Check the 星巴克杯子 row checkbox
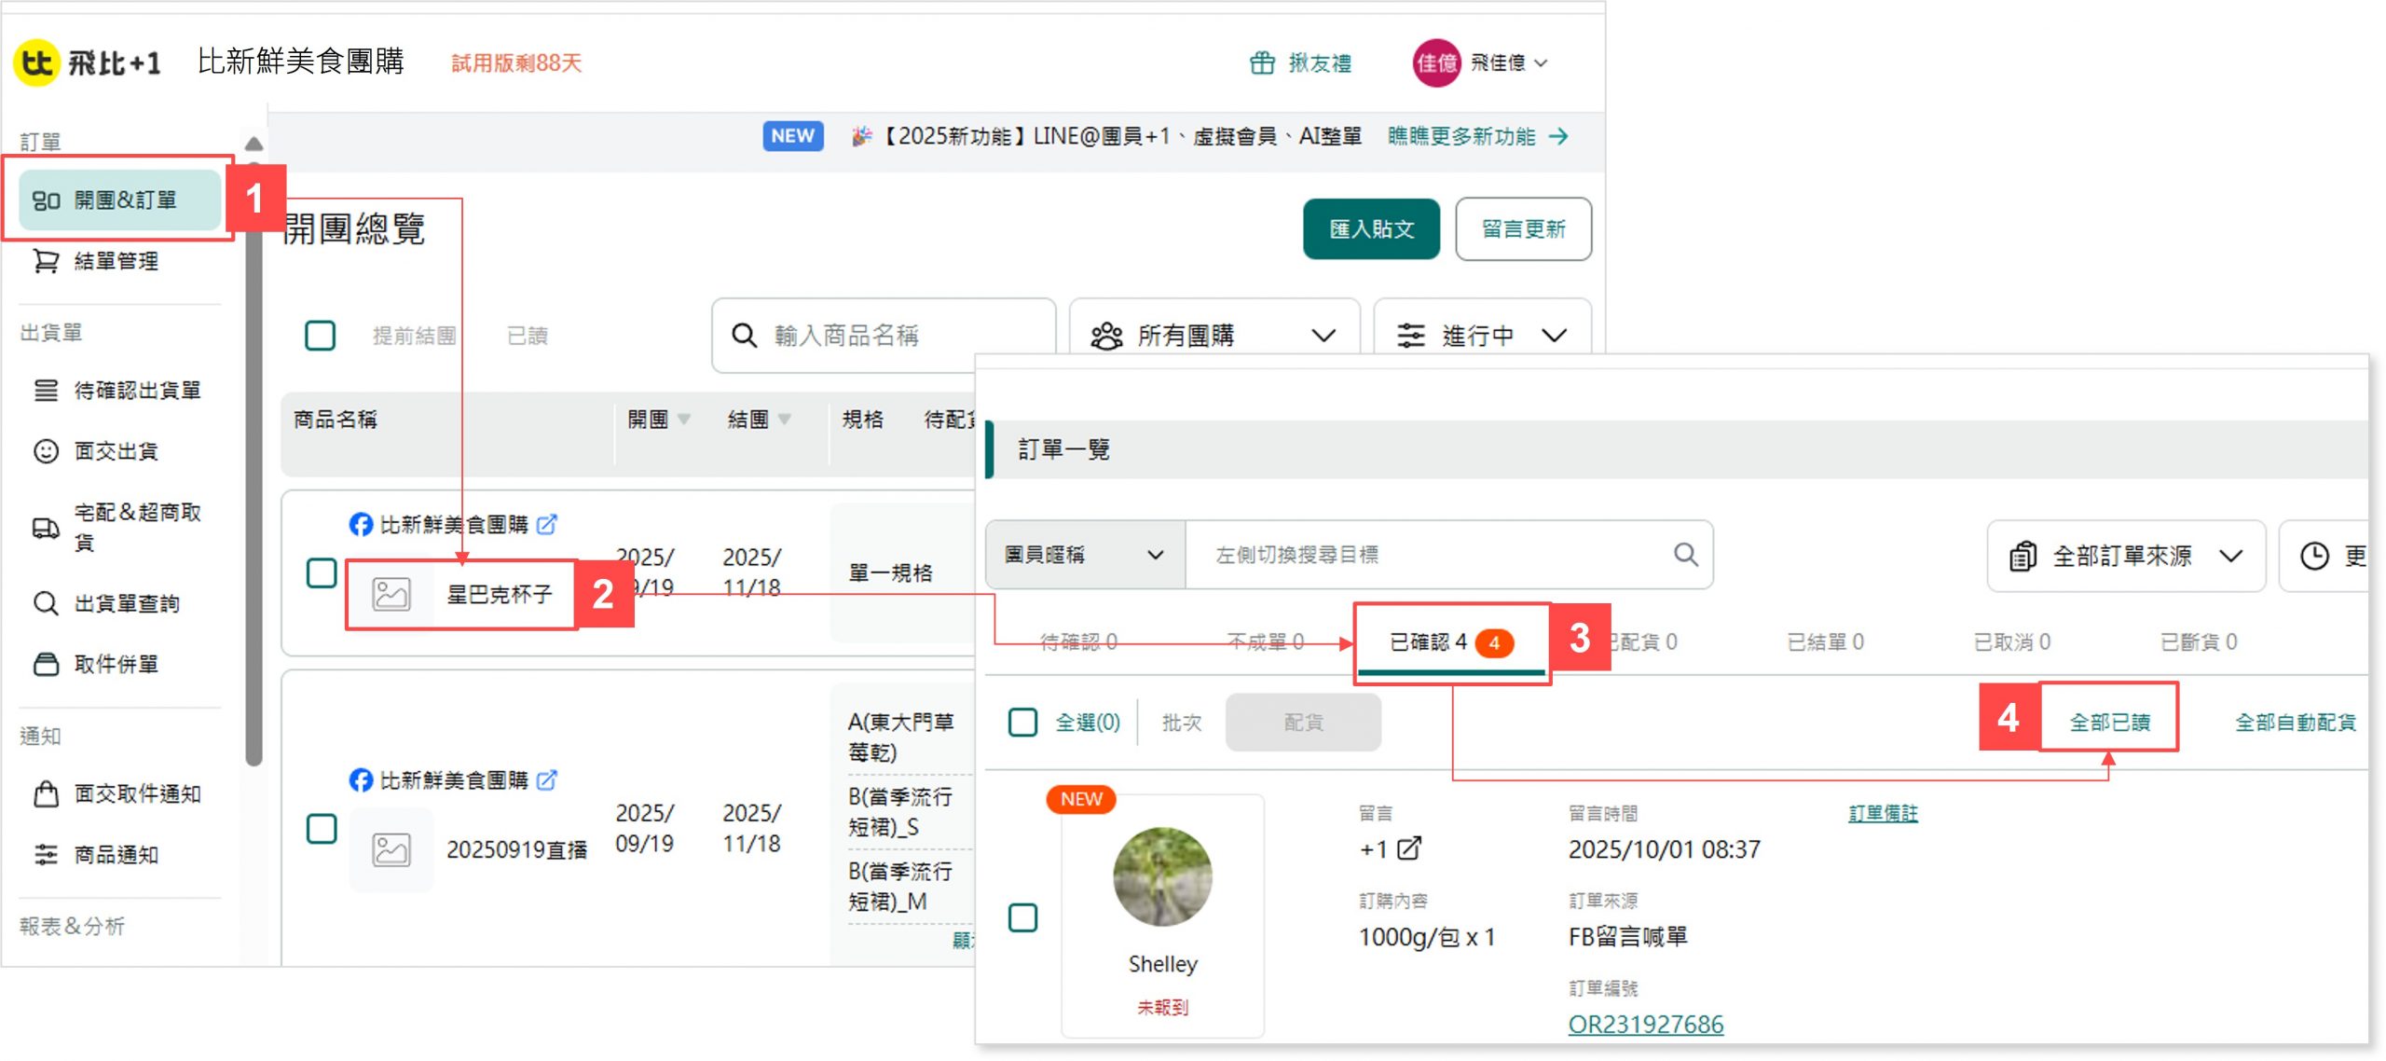 [322, 572]
